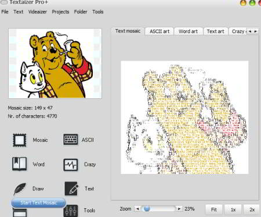
Task: Click the 'Nr. of characters: 4770' text
Action: (32, 116)
